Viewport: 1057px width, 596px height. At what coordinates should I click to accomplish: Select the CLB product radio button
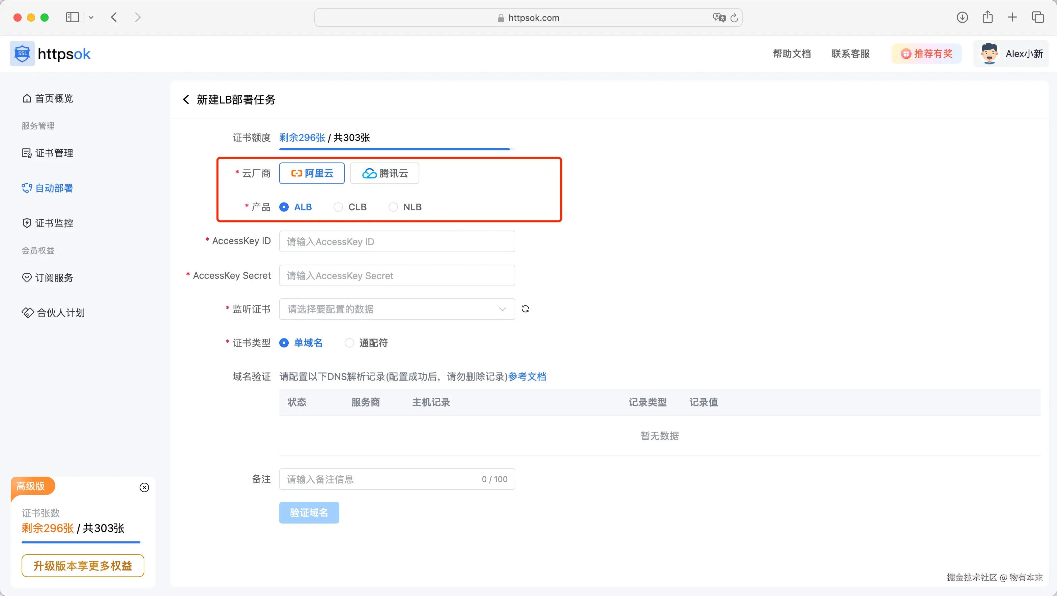click(x=338, y=207)
